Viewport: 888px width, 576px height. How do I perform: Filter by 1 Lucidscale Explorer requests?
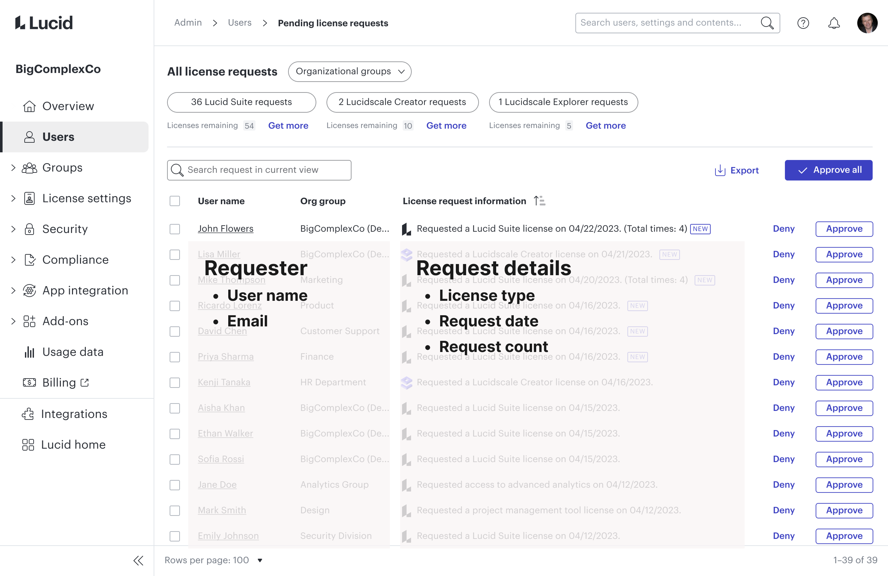pos(563,102)
